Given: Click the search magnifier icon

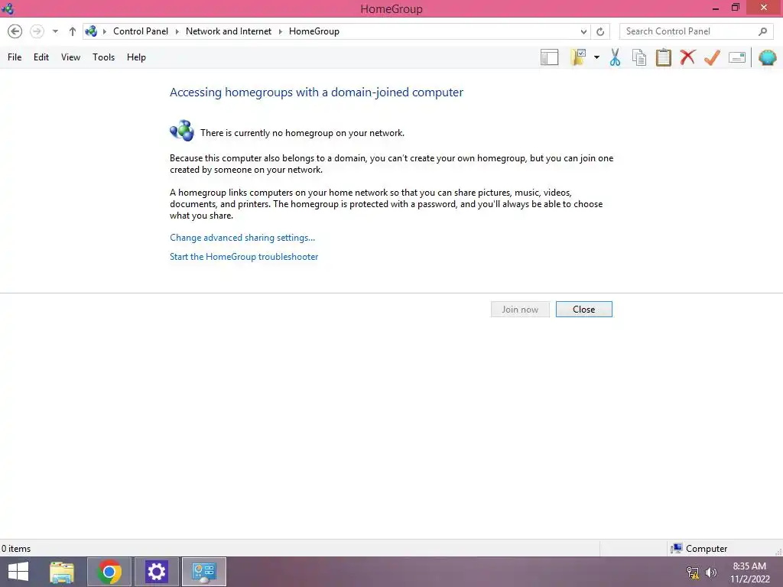Looking at the screenshot, I should click(x=762, y=31).
